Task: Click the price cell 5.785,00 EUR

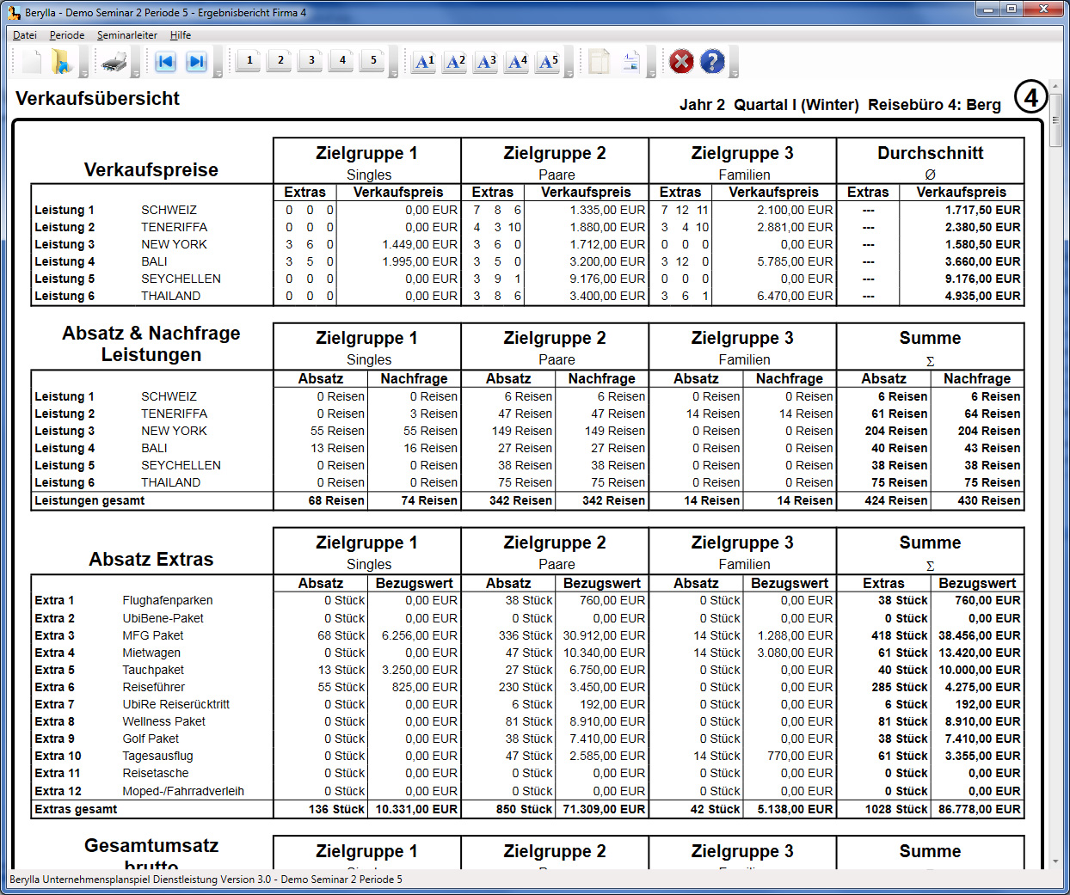Action: tap(795, 261)
